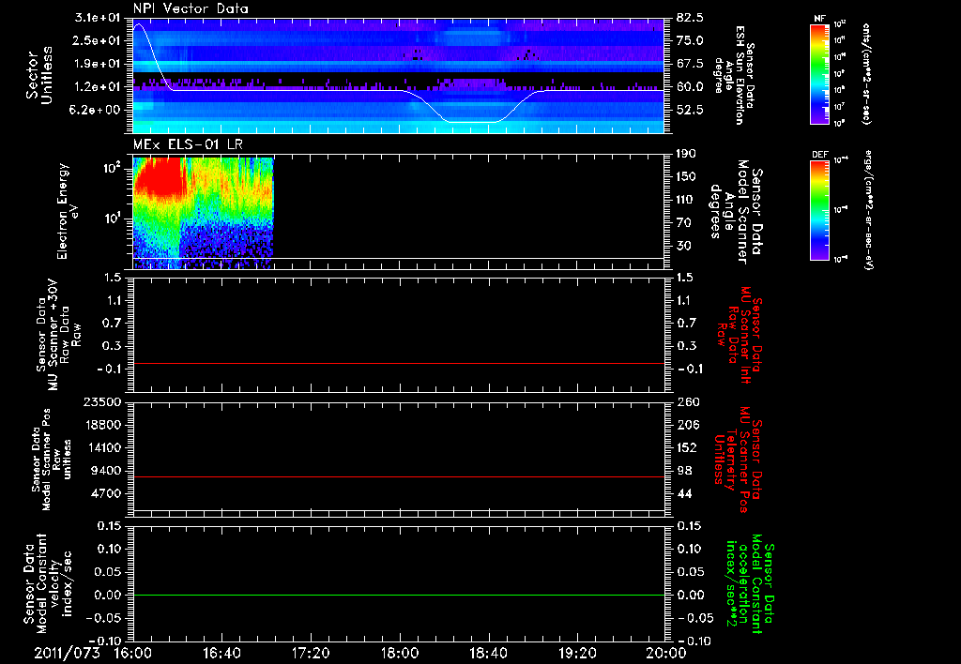Click the "18:00" time axis label
The height and width of the screenshot is (664, 961).
400,653
